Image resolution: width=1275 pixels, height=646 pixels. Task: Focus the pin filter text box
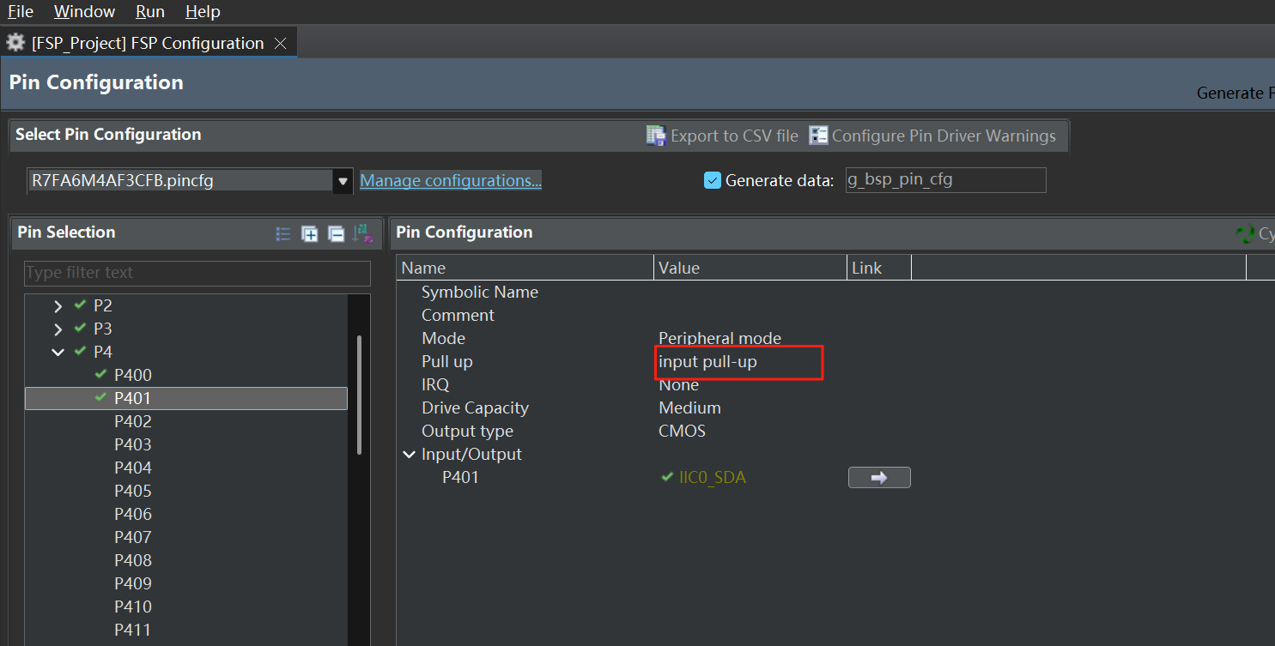tap(197, 273)
